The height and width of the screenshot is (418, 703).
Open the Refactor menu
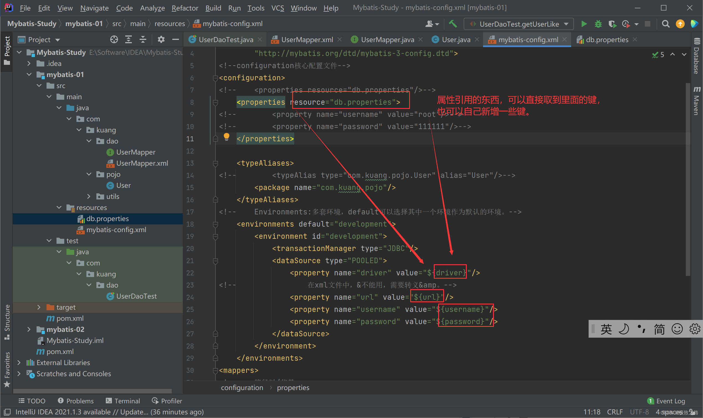point(185,8)
